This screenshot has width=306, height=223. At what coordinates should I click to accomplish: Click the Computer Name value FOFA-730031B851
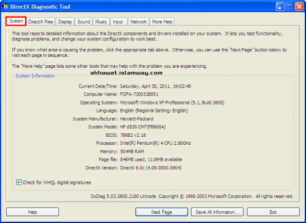139,94
